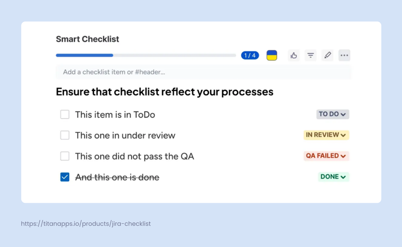Click the 'This one did not pass the QA' text
Screen dimensions: 402x247
134,156
